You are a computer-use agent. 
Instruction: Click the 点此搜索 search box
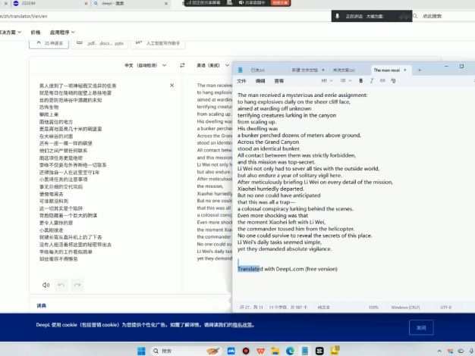point(432,17)
